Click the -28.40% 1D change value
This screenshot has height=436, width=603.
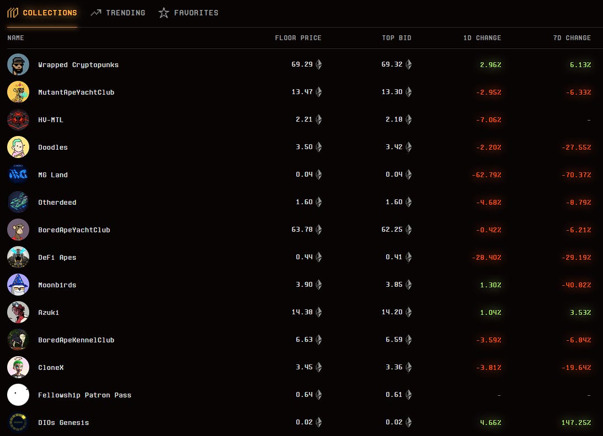[487, 258]
